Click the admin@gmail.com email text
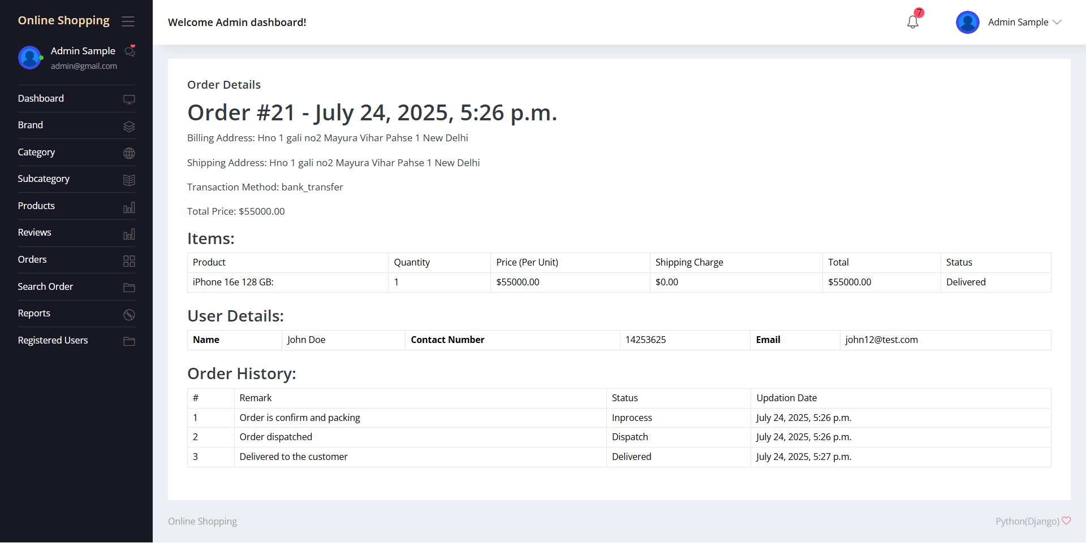 coord(84,66)
